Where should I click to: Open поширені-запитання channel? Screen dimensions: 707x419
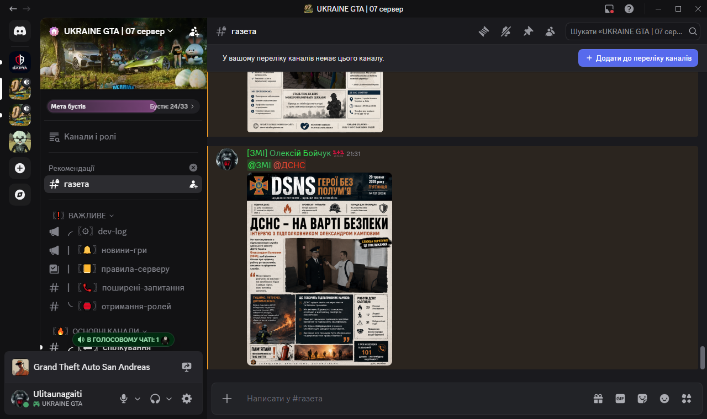click(123, 288)
